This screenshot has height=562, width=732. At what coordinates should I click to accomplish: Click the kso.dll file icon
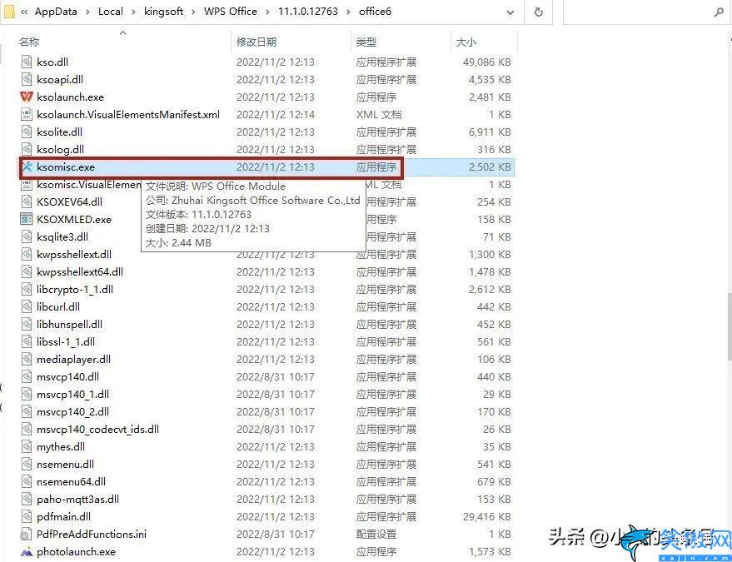click(x=27, y=62)
